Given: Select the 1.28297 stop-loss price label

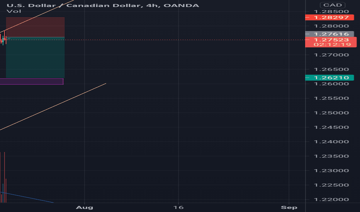Looking at the screenshot, I should tap(329, 17).
